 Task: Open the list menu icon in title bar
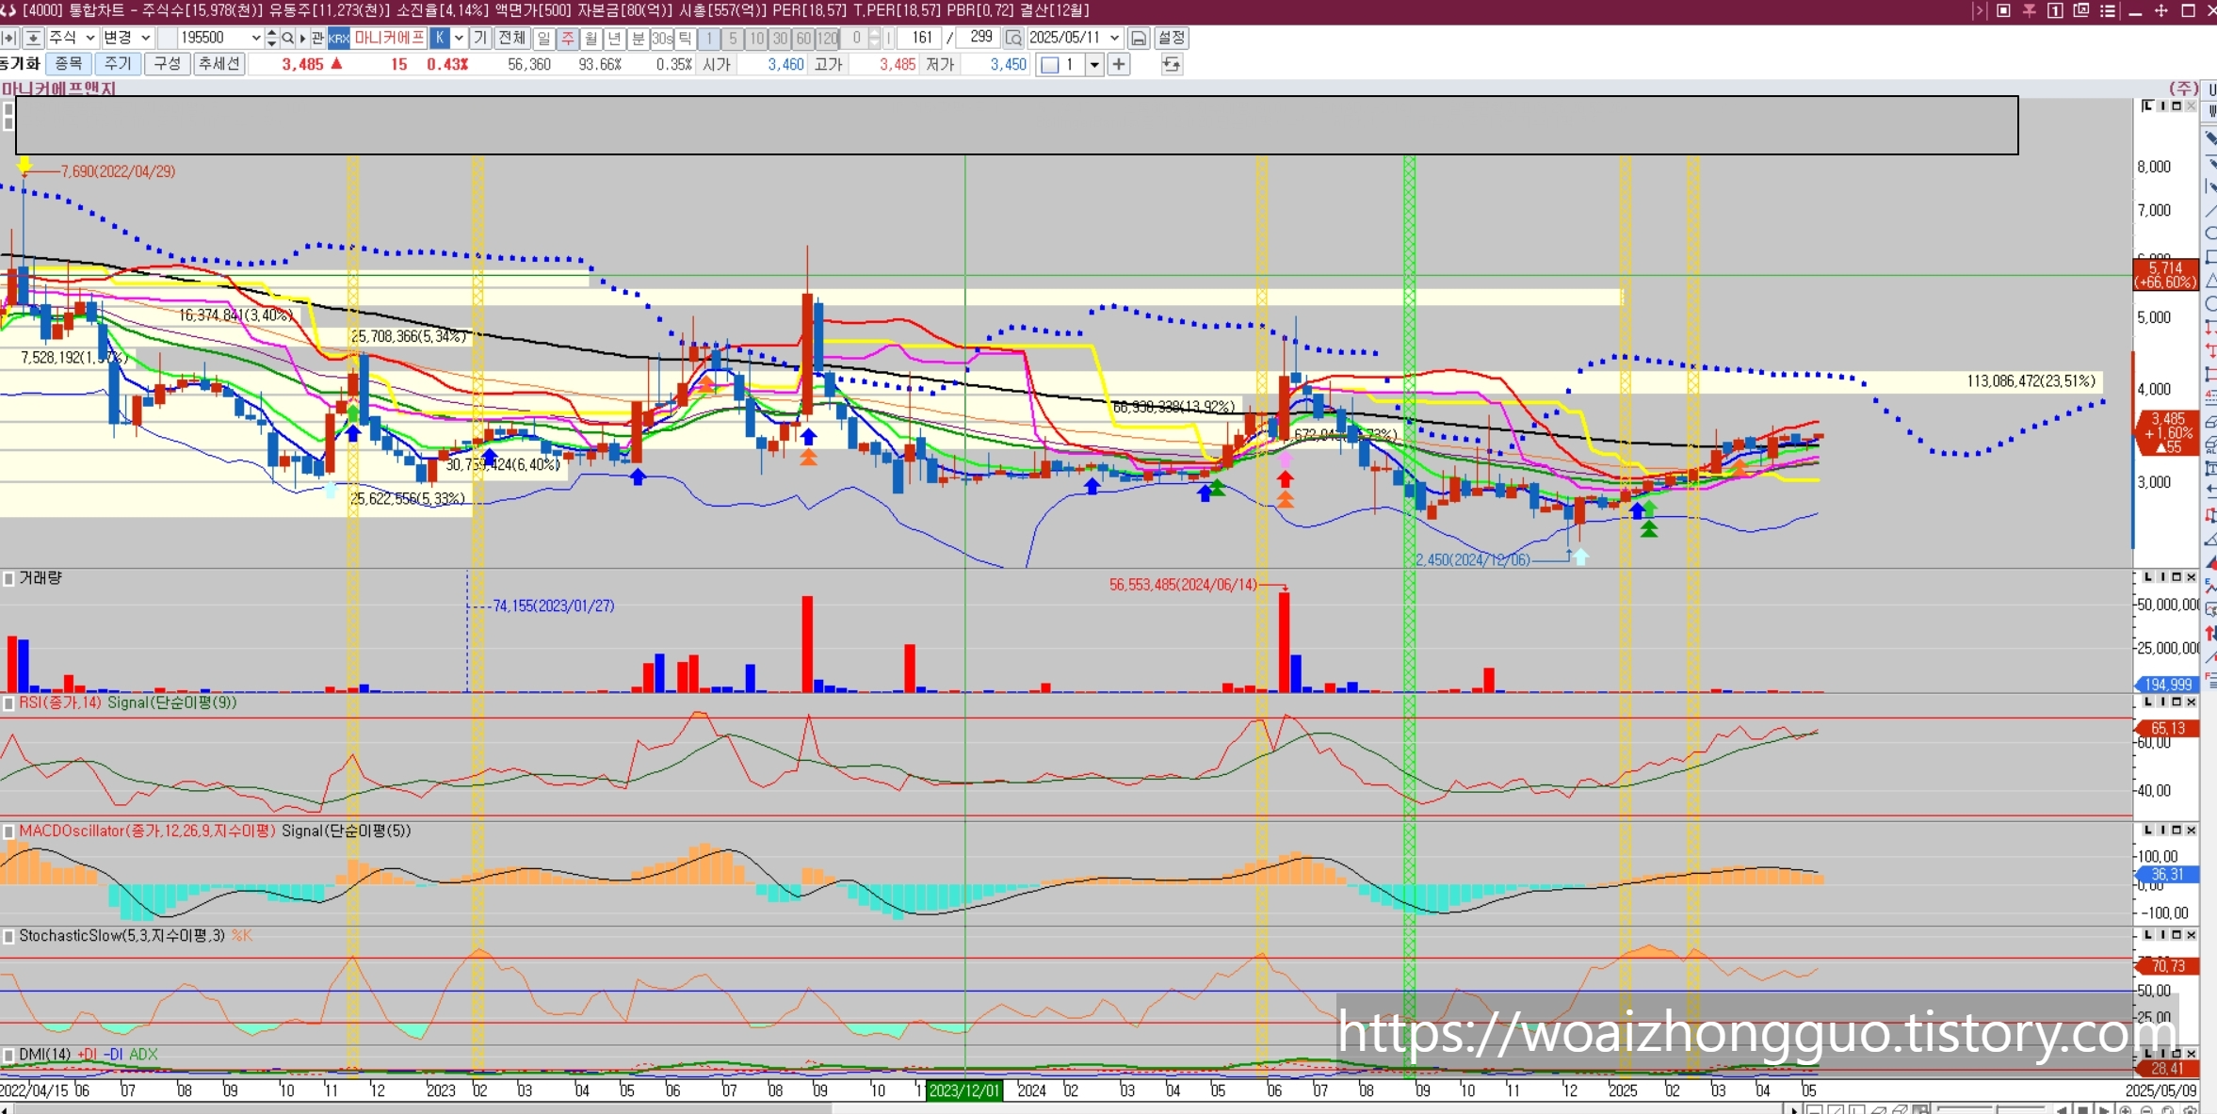pyautogui.click(x=2108, y=10)
